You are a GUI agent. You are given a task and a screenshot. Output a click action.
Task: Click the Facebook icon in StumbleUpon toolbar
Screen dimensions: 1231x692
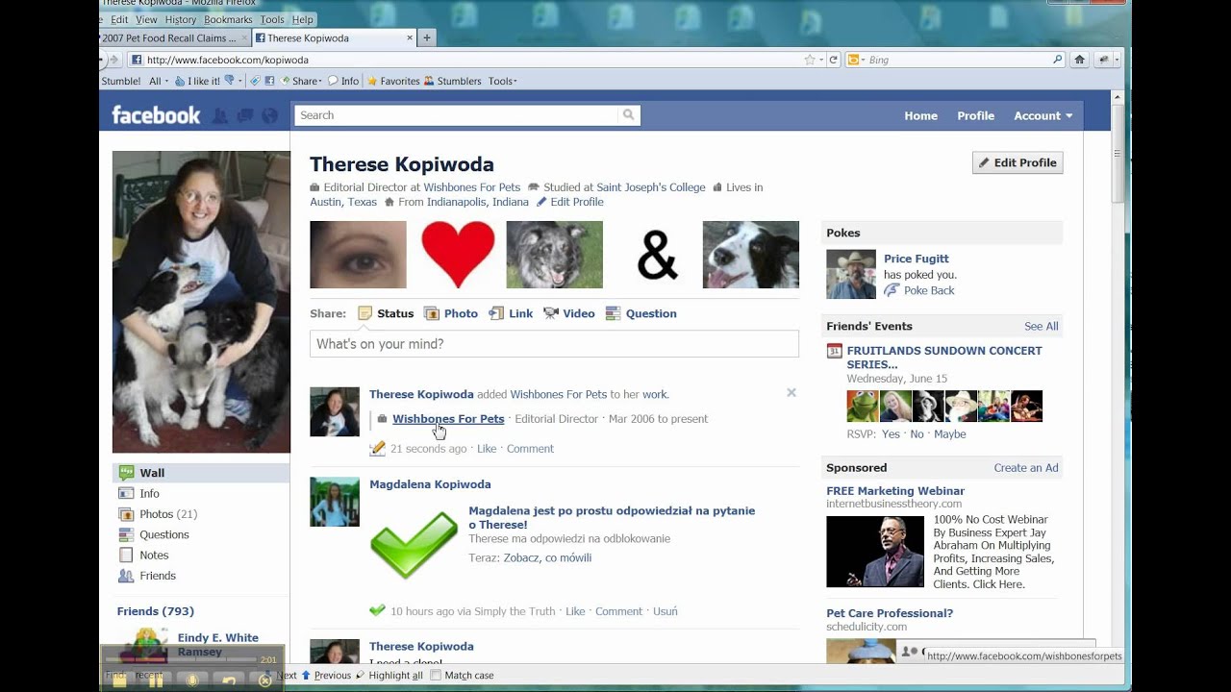[270, 81]
